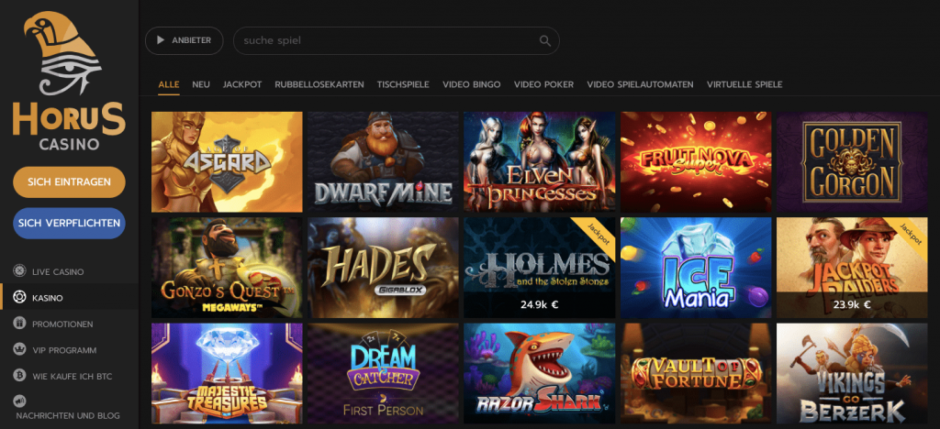Select the Rubbellosekarten tab
The width and height of the screenshot is (940, 429).
pos(319,84)
